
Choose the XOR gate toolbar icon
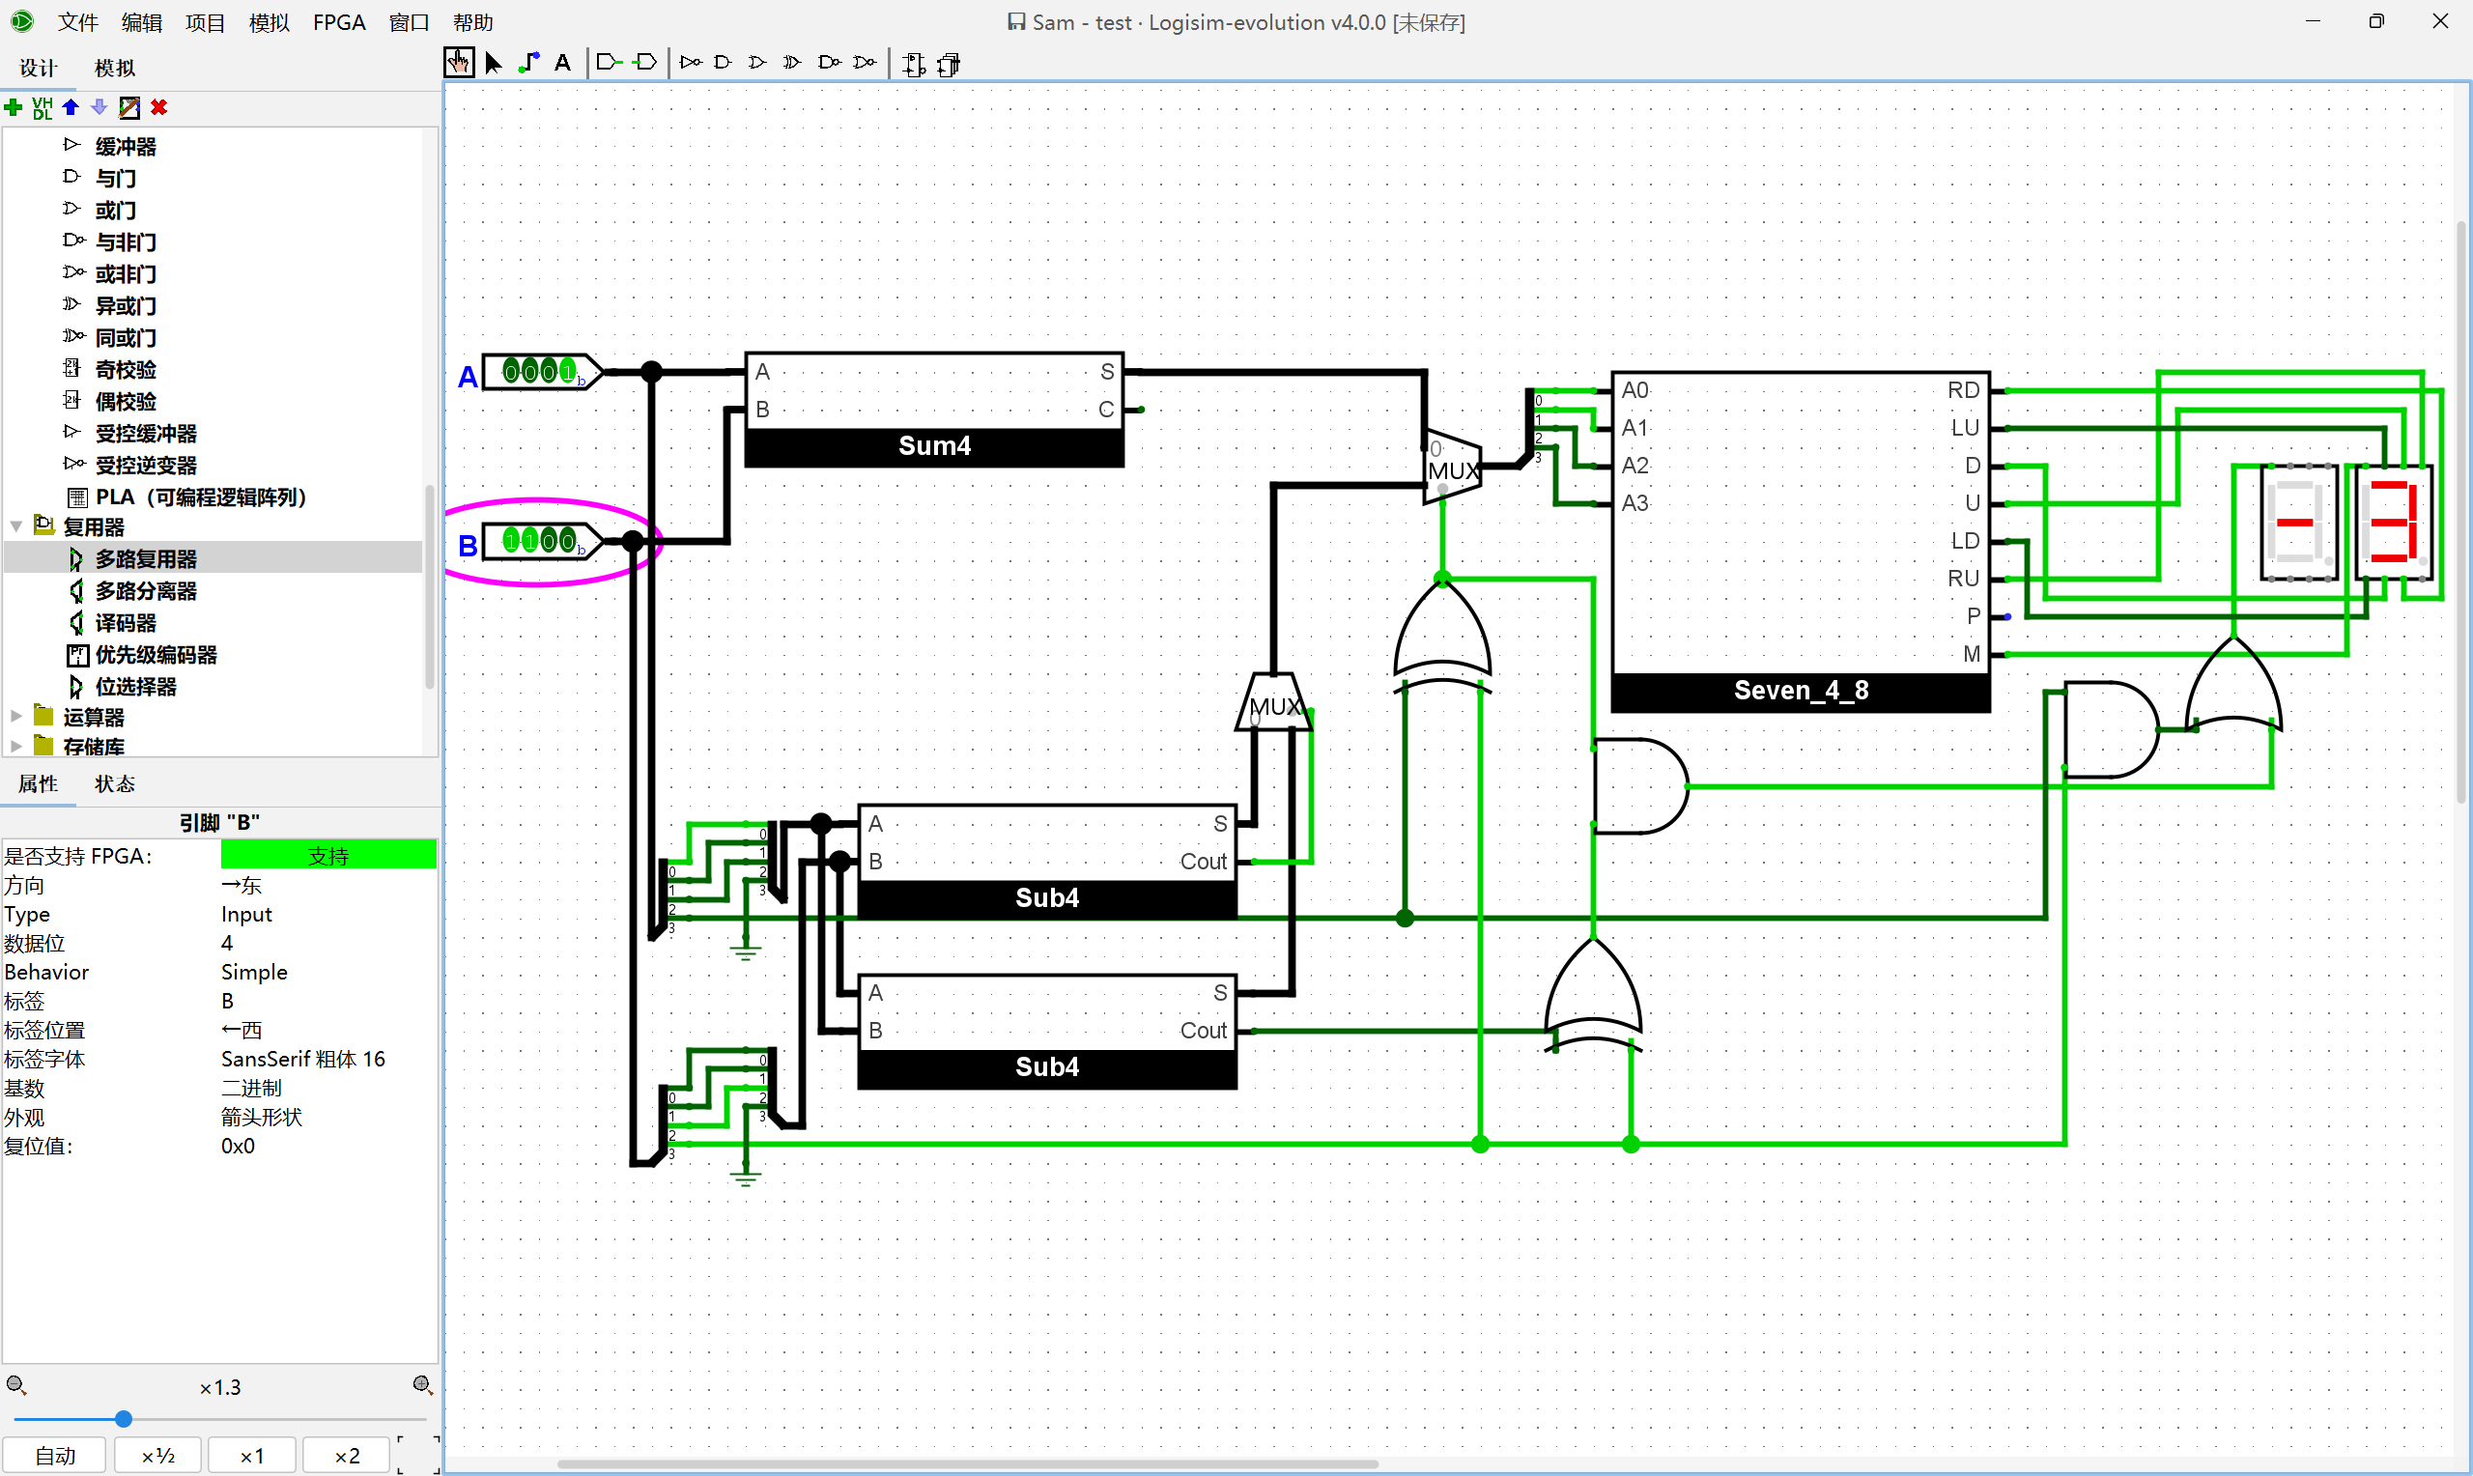tap(791, 63)
